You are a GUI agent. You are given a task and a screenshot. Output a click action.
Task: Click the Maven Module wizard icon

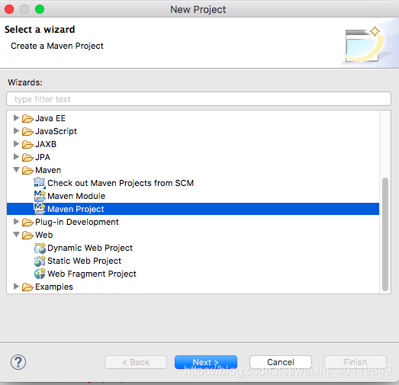[40, 196]
